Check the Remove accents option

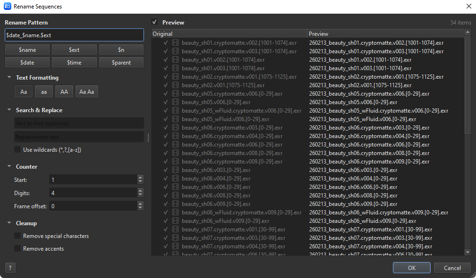[18, 249]
